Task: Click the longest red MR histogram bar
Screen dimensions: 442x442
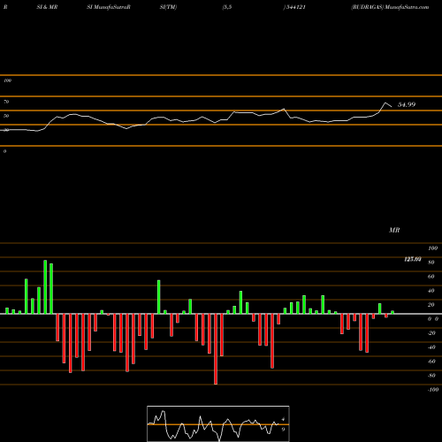Action: point(216,349)
